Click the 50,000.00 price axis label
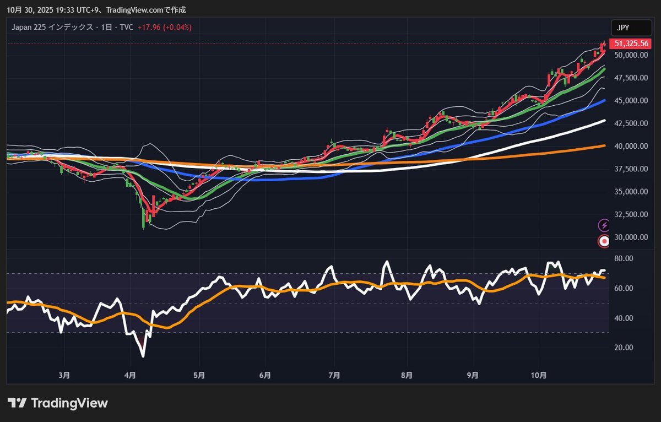 pos(631,55)
